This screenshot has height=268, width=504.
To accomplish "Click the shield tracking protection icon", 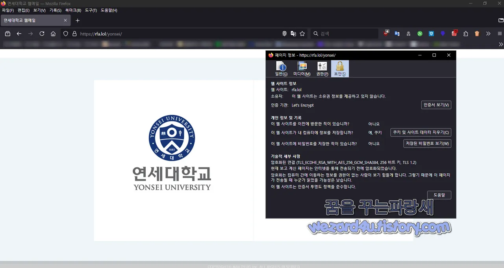I will pyautogui.click(x=66, y=34).
